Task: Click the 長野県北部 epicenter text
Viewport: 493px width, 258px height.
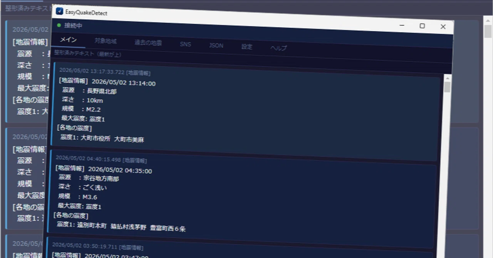Action: pyautogui.click(x=102, y=91)
